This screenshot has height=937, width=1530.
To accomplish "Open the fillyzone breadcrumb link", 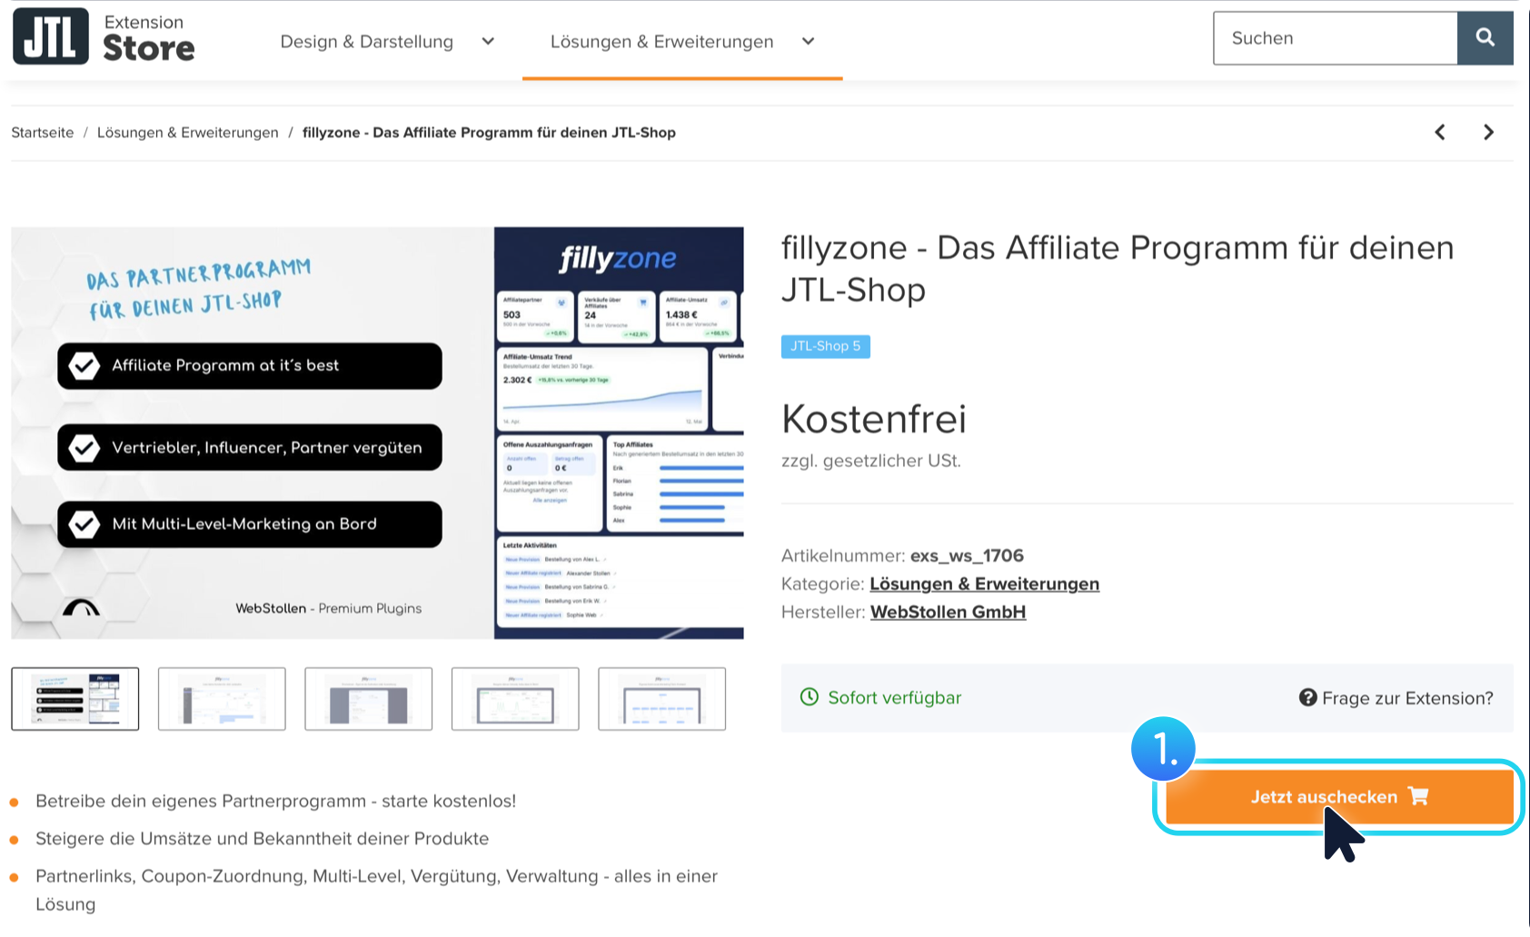I will (x=489, y=133).
